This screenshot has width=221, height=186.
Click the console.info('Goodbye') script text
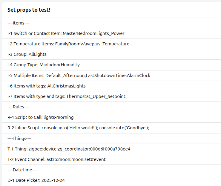tap(124, 128)
